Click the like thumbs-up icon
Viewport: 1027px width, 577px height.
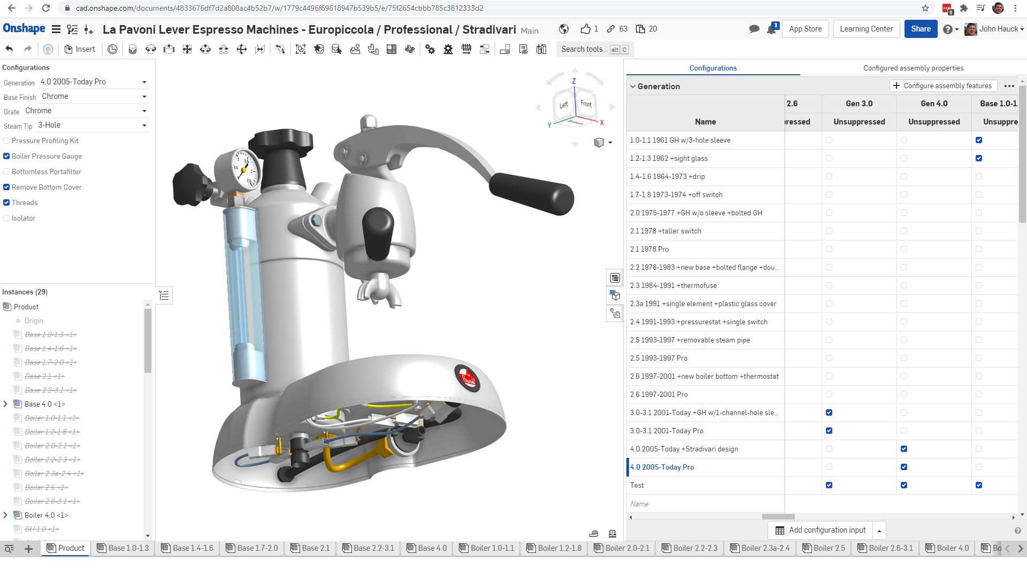(x=586, y=29)
